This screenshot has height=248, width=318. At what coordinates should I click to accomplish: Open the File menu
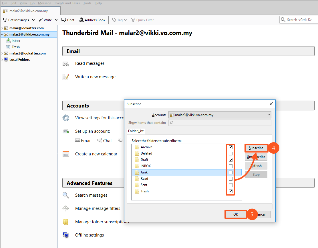coord(5,3)
